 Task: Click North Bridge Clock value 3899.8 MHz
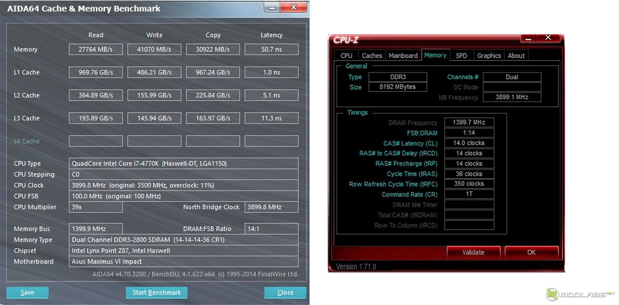pyautogui.click(x=272, y=207)
